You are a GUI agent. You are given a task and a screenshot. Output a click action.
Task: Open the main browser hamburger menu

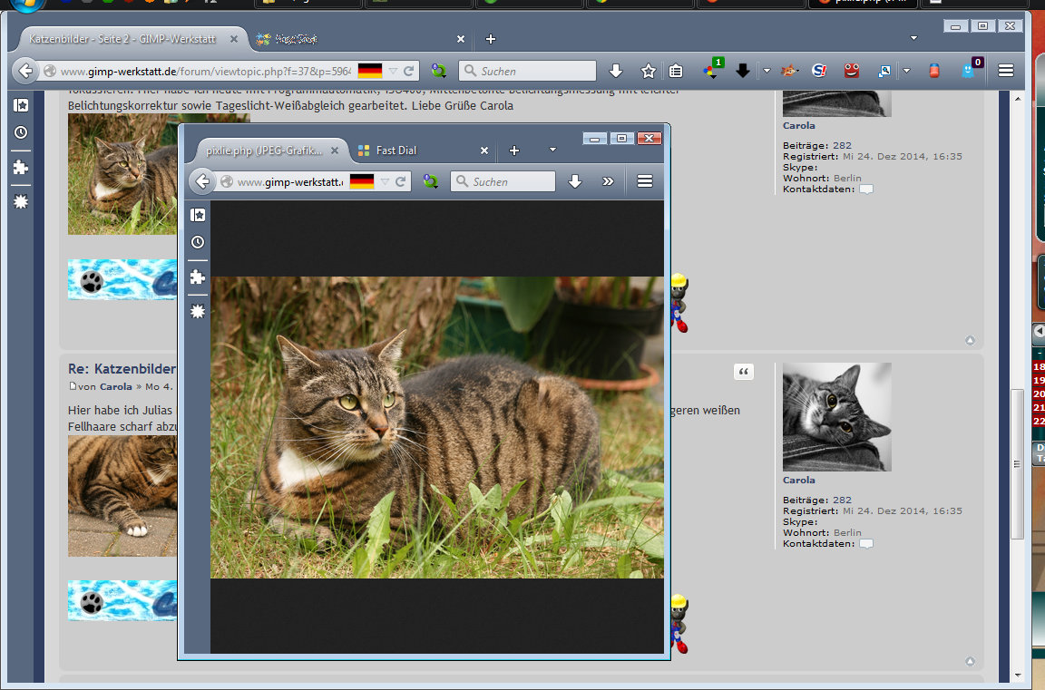[x=1005, y=71]
